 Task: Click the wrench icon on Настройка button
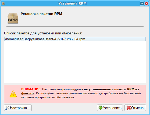pyautogui.click(x=7, y=108)
